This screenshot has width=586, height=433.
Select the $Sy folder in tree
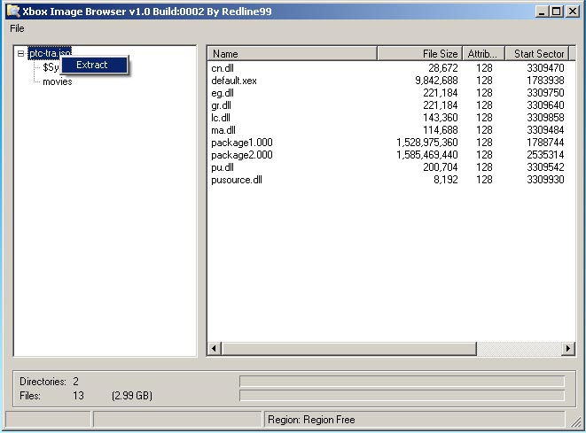pyautogui.click(x=51, y=67)
